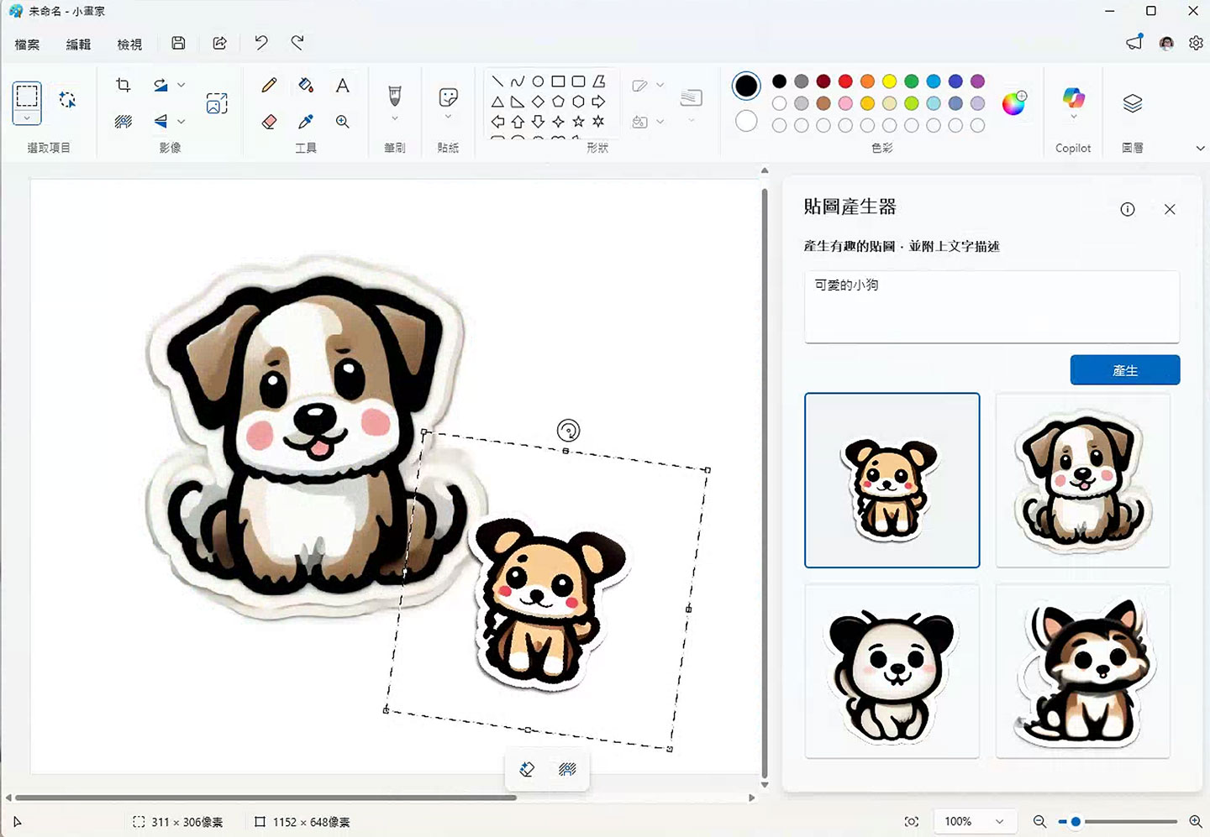Expand the rotate options dropdown
The width and height of the screenshot is (1210, 837).
click(x=180, y=85)
